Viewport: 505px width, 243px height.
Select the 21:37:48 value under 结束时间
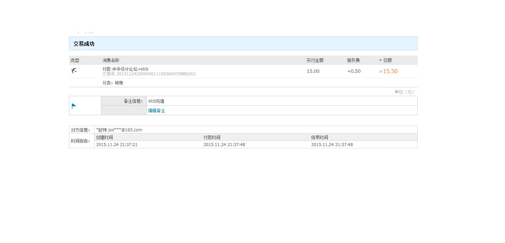(x=344, y=145)
